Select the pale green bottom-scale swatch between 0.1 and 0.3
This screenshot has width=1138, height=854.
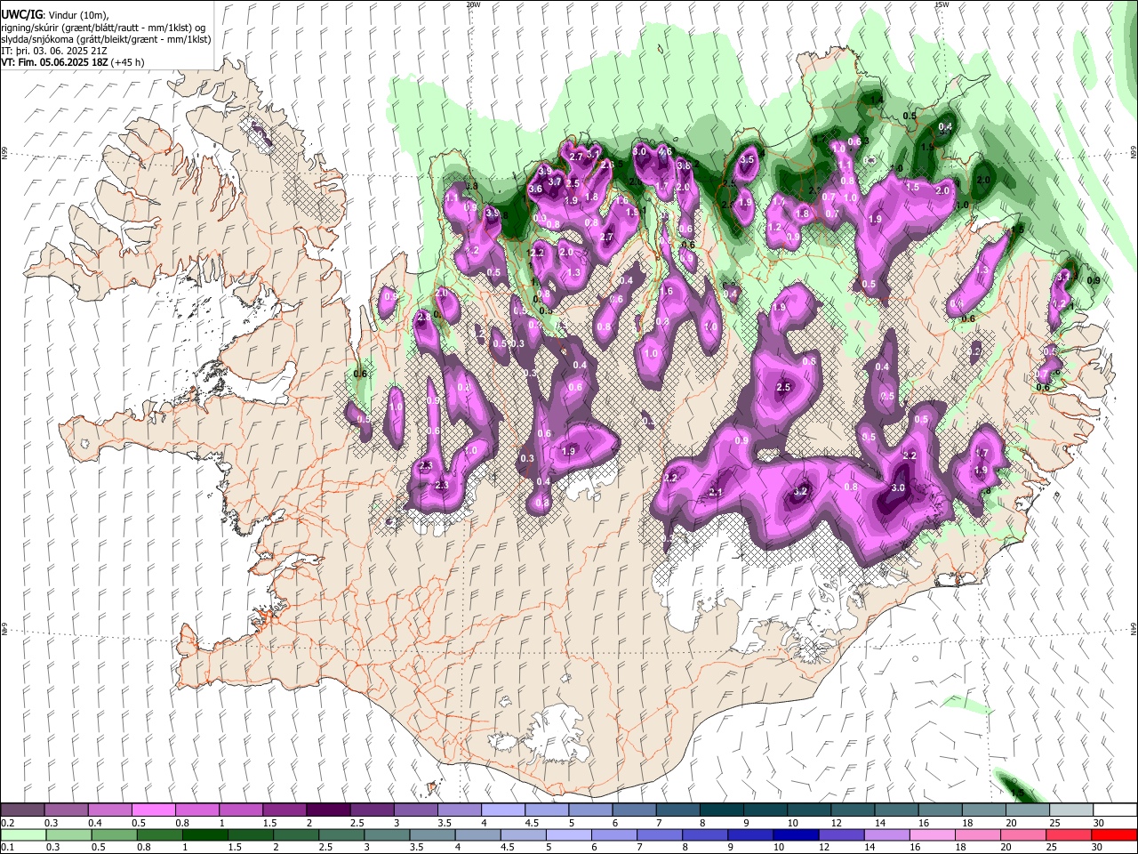(x=22, y=834)
